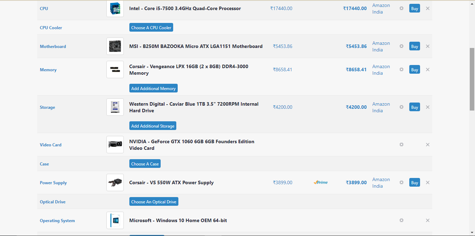
Task: Click the Intel Core i5 product thumbnail
Action: pyautogui.click(x=115, y=8)
